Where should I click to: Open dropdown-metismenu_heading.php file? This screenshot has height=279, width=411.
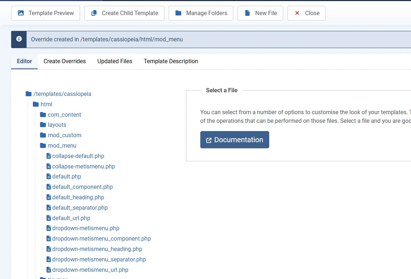pyautogui.click(x=94, y=249)
